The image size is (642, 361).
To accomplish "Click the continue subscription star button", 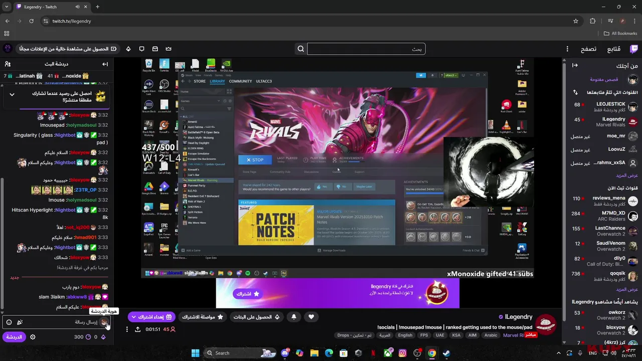I will (x=203, y=317).
